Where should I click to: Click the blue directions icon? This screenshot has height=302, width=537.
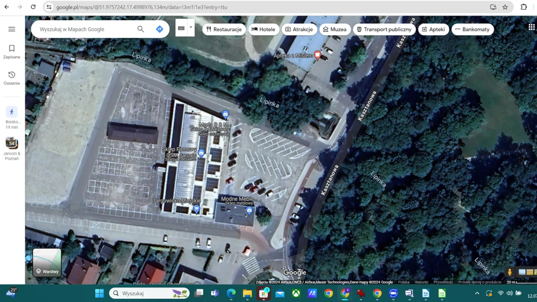click(159, 29)
